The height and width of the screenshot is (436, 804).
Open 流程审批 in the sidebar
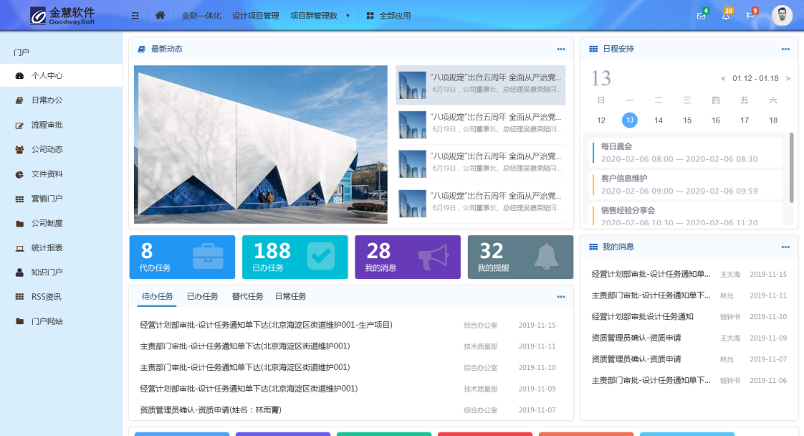[x=47, y=125]
